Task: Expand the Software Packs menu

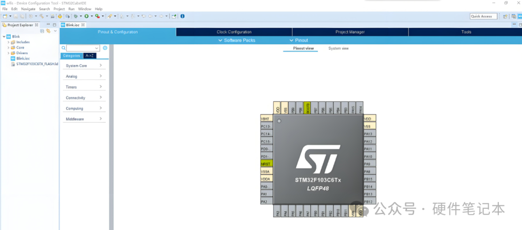Action: point(237,40)
